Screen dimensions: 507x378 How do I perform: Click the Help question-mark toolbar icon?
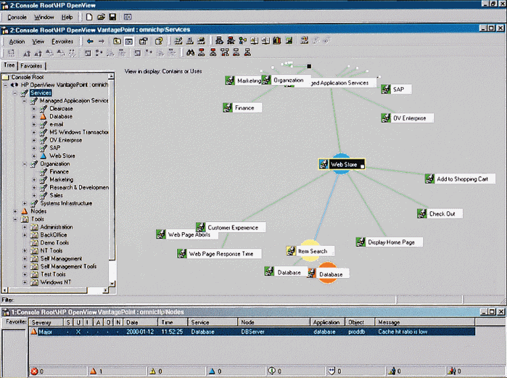point(159,41)
